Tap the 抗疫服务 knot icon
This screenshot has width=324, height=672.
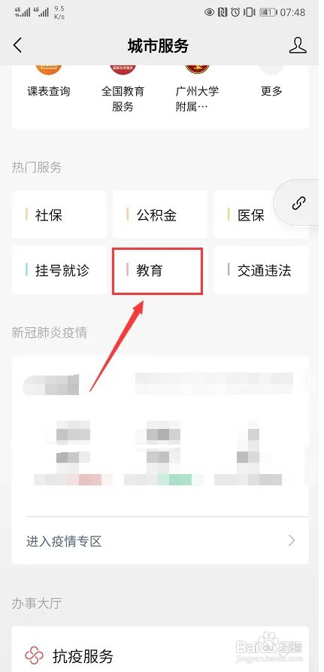pos(35,655)
